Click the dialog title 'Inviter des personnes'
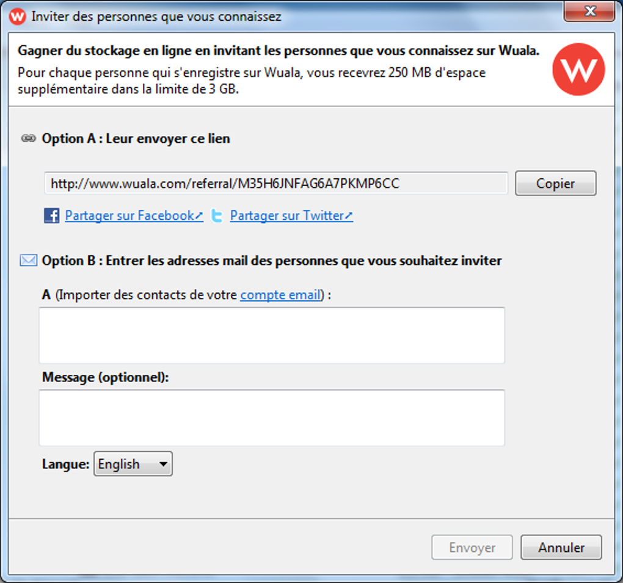 (x=156, y=16)
